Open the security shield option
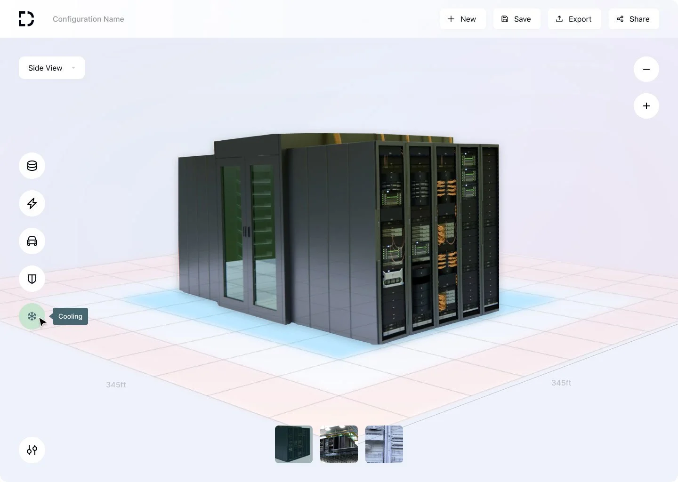Image resolution: width=678 pixels, height=482 pixels. [x=32, y=279]
